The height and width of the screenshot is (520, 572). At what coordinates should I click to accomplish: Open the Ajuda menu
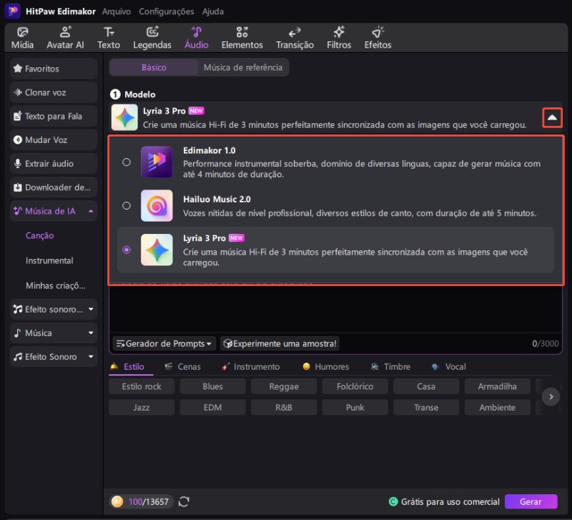coord(213,11)
